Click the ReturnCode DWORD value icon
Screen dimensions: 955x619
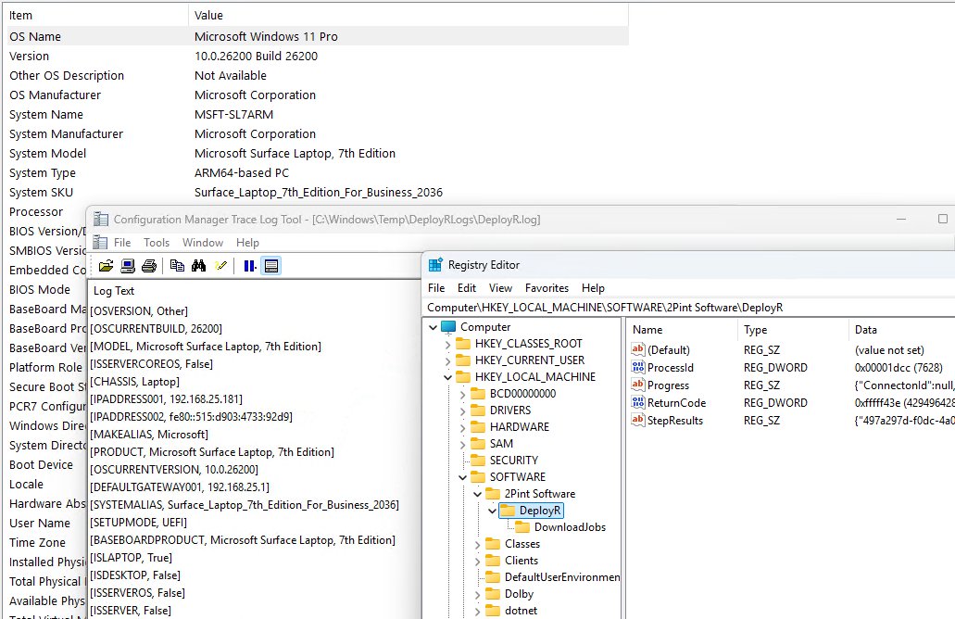click(x=637, y=403)
